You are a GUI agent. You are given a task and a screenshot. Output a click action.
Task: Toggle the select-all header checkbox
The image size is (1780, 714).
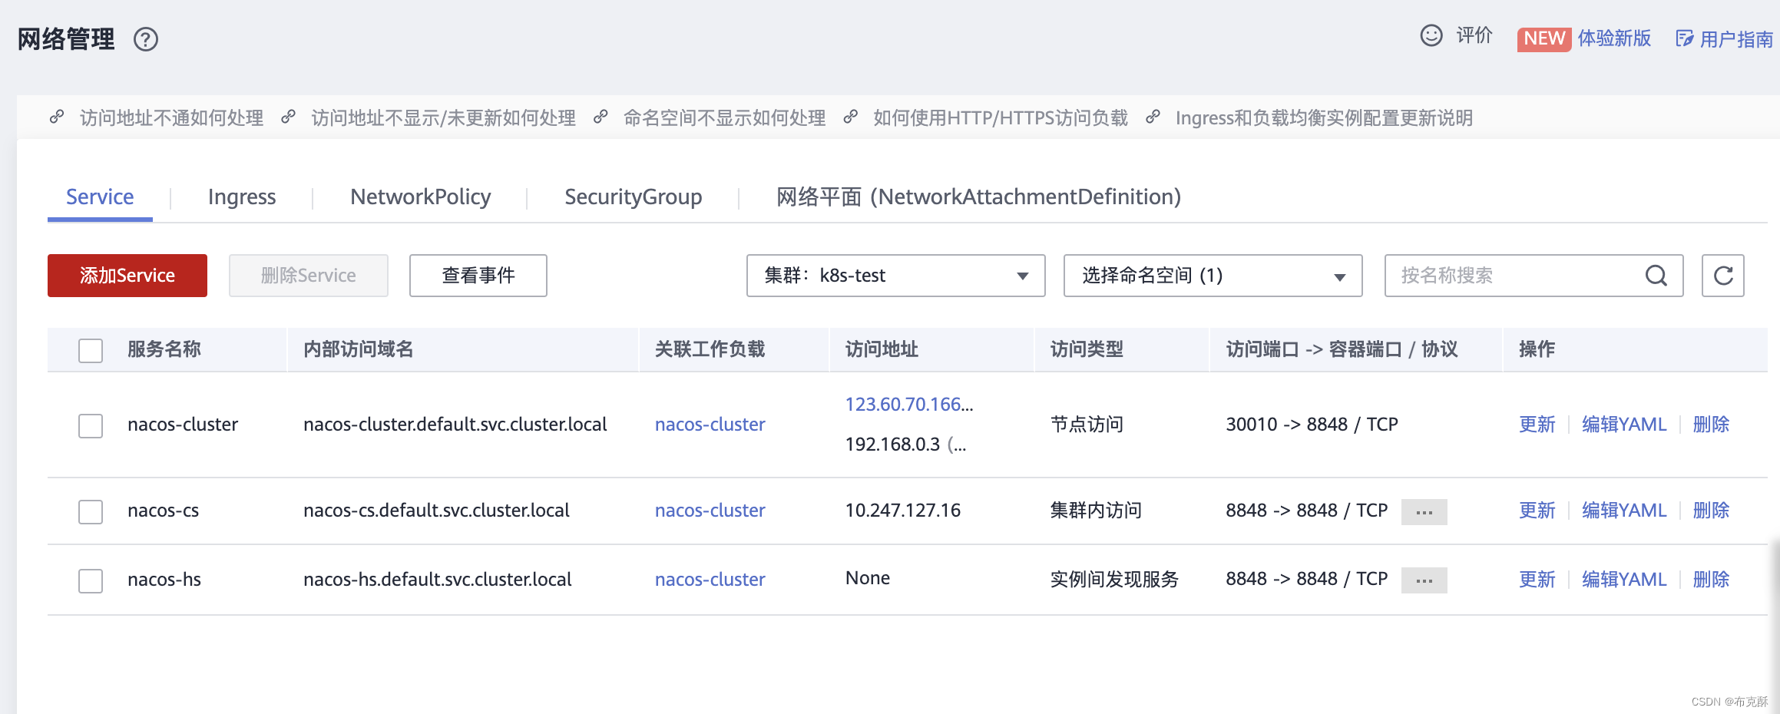click(x=91, y=350)
